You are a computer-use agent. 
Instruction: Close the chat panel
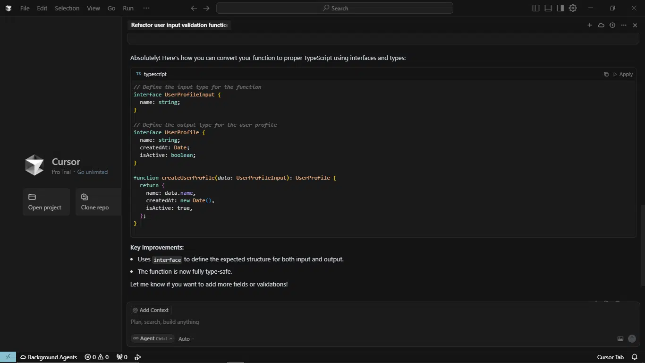pos(635,25)
